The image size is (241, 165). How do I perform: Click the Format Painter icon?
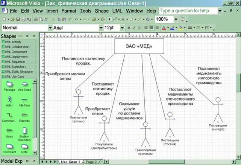coord(70,19)
